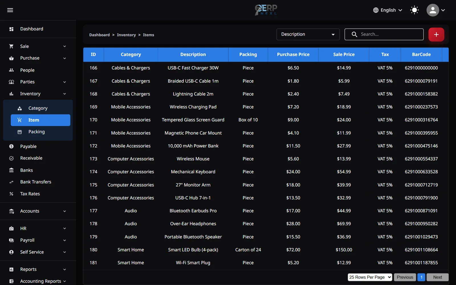
Task: Open the user avatar profile menu
Action: tap(435, 10)
